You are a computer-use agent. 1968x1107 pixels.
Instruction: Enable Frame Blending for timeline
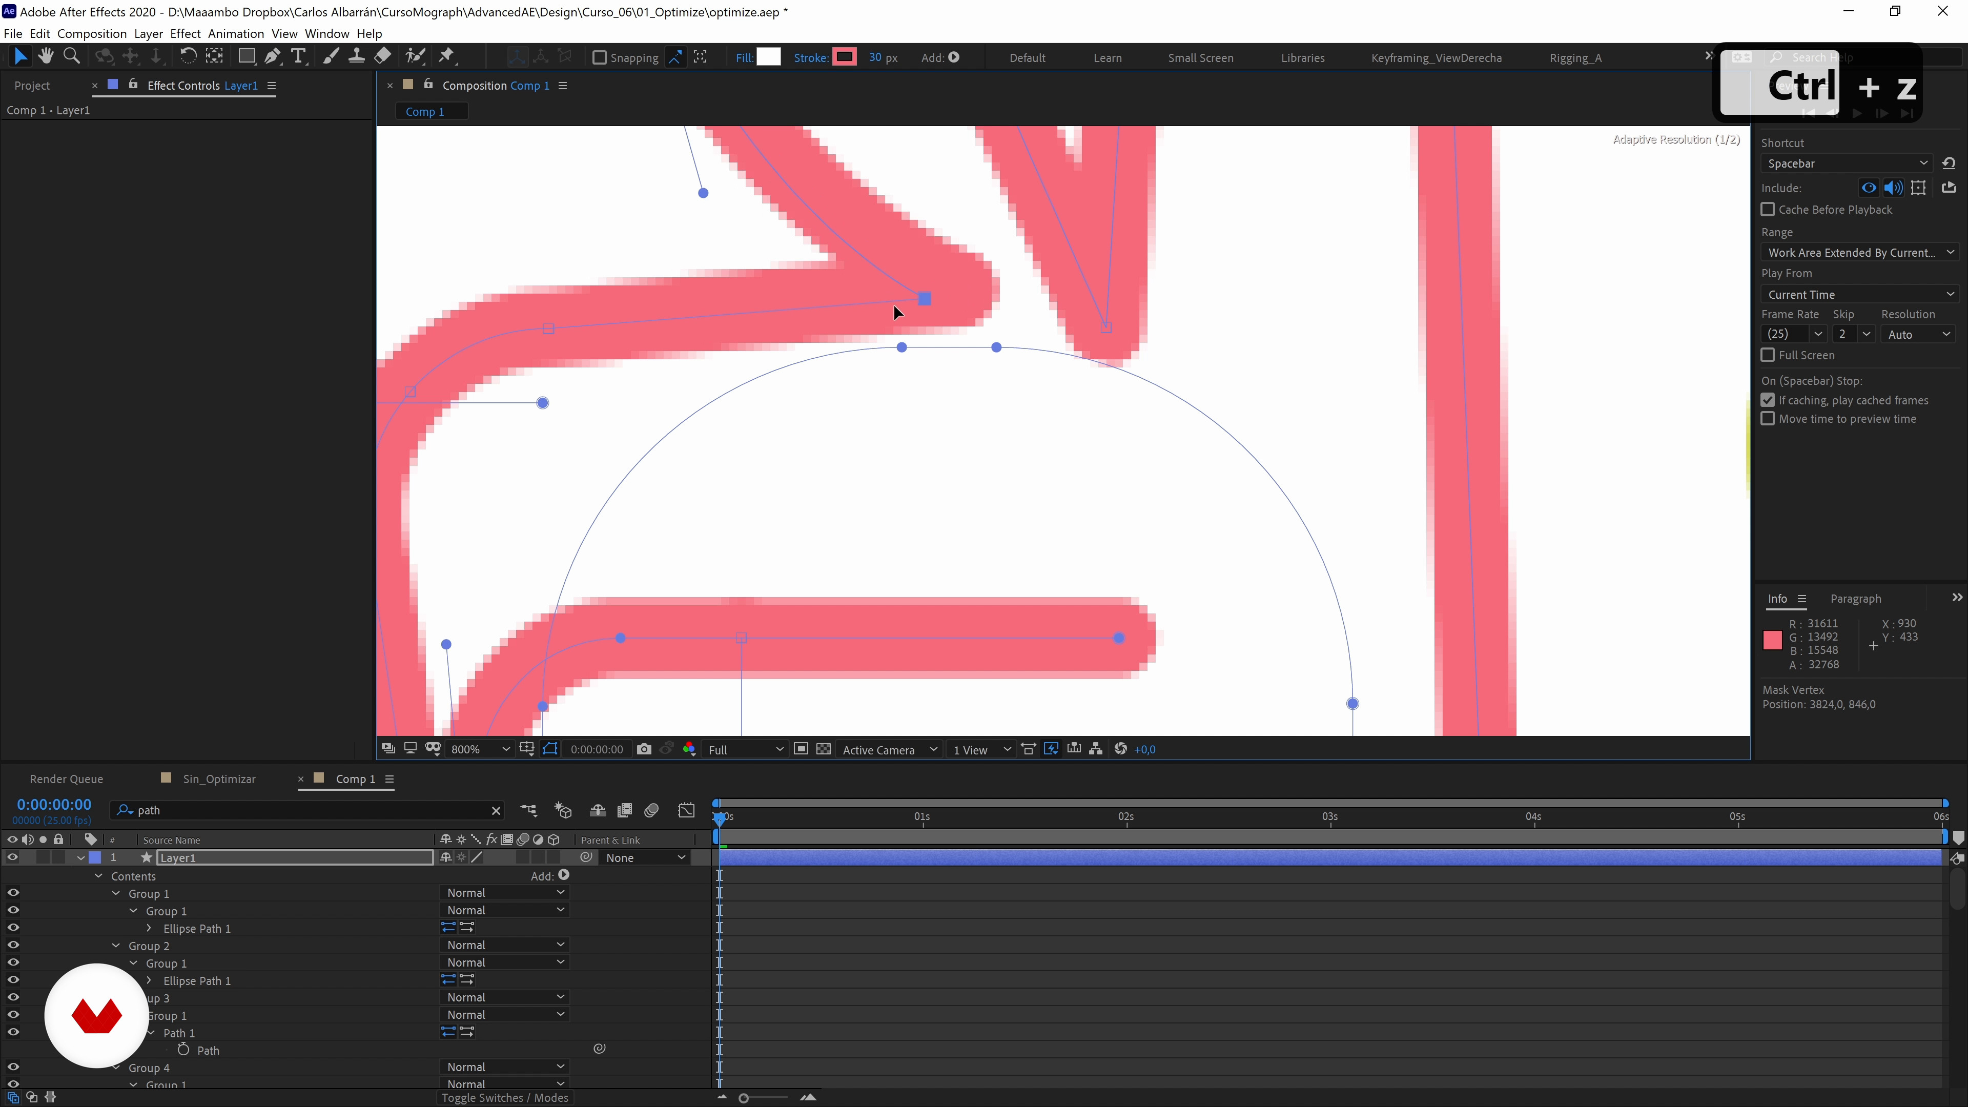click(x=625, y=811)
